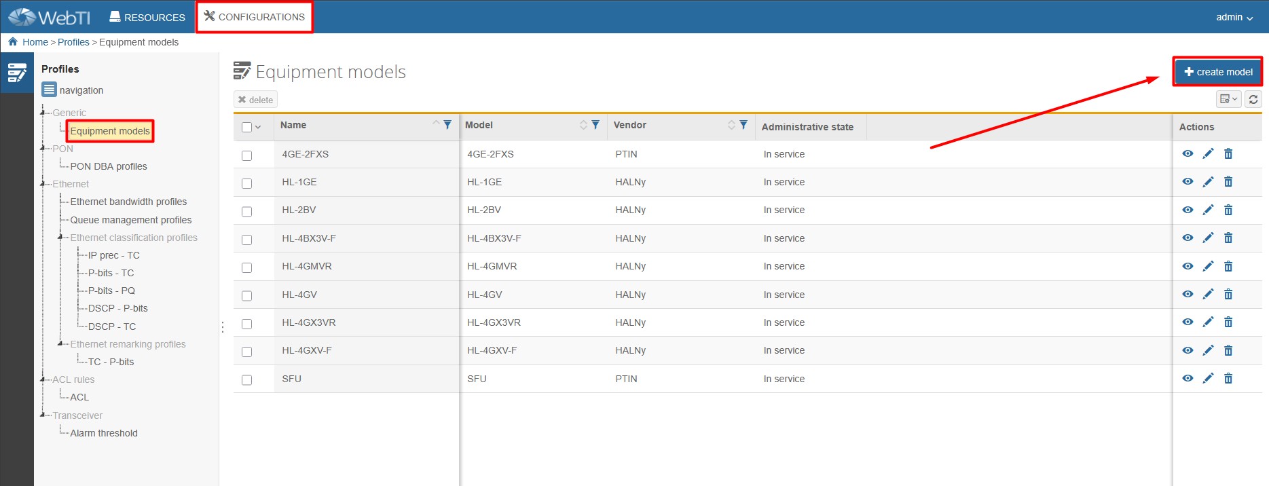
Task: Open the table export options dropdown
Action: click(x=1228, y=99)
